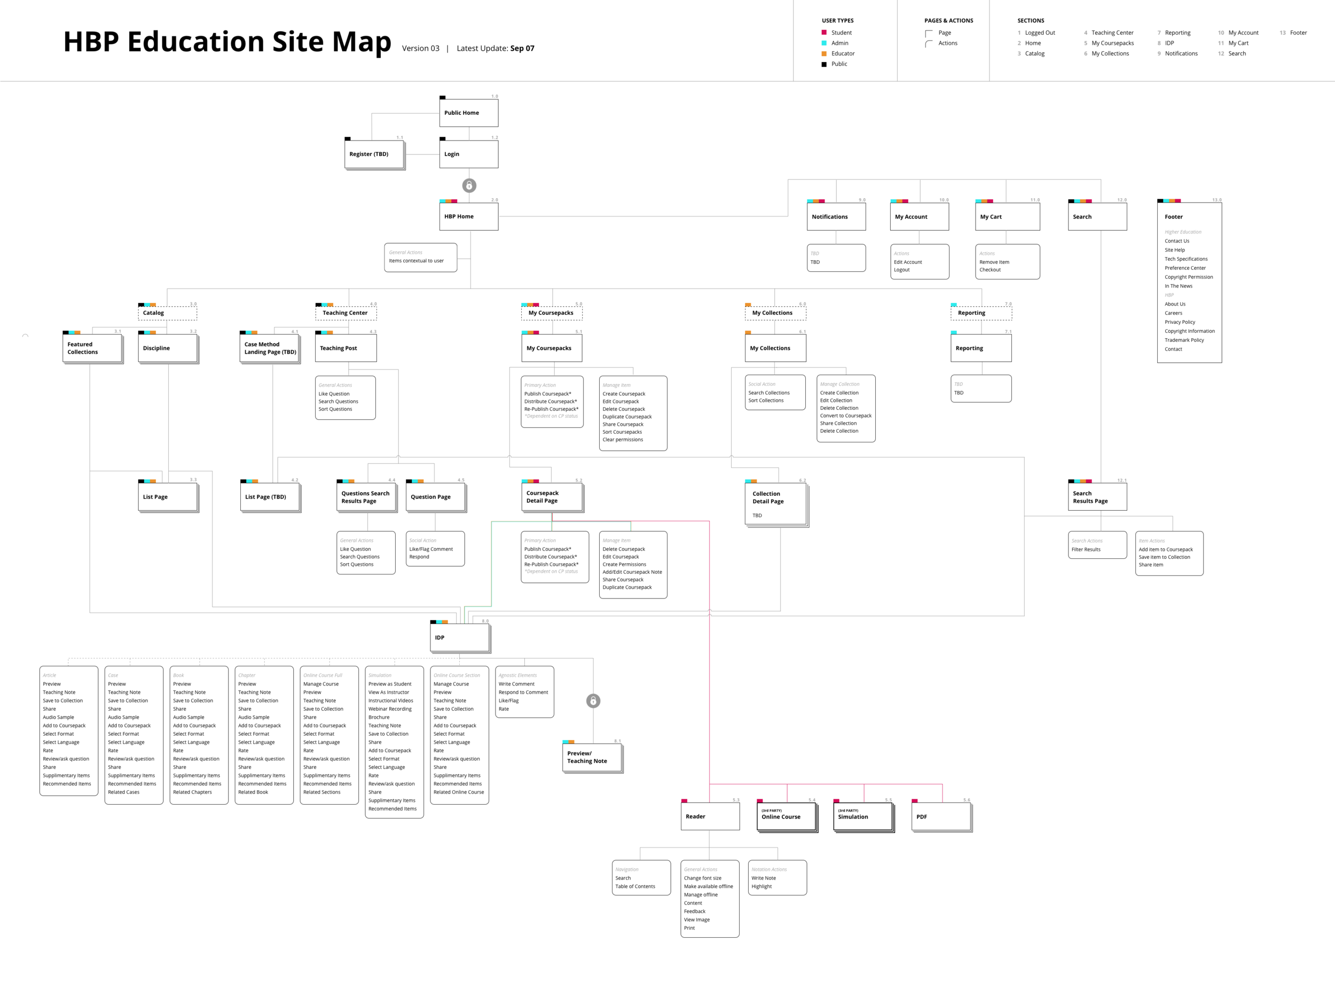Viewport: 1335px width, 981px height.
Task: Click the PDF page box
Action: (x=941, y=816)
